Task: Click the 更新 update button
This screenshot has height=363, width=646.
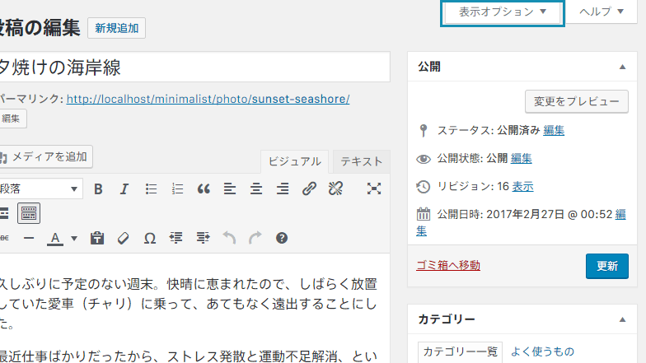Action: [x=606, y=266]
